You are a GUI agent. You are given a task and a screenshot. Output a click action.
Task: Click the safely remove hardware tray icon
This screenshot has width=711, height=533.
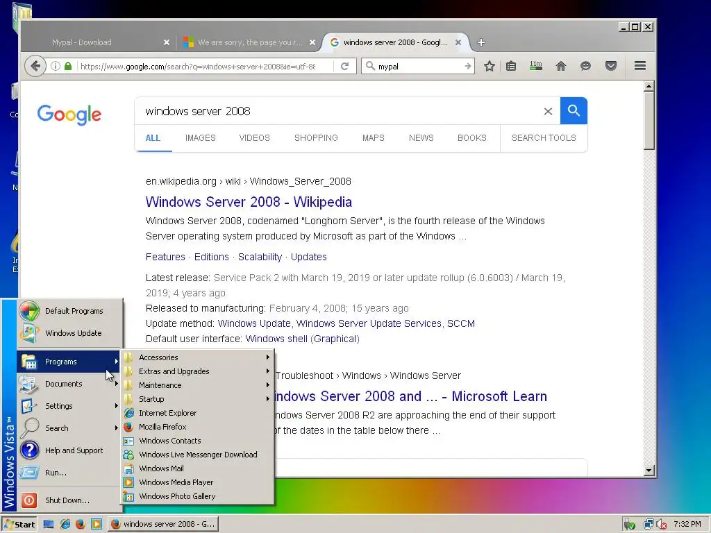[629, 525]
